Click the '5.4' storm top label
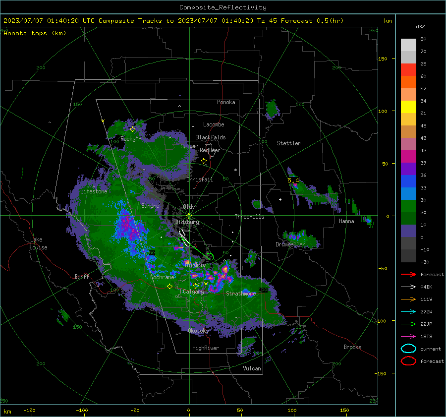Screen dimensions: 446x417 [x=293, y=180]
